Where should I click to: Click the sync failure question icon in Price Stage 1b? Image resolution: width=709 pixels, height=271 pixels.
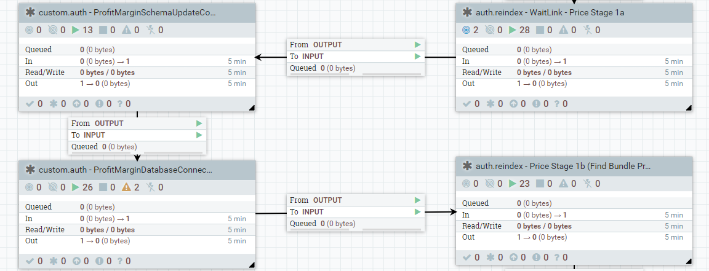(x=556, y=257)
